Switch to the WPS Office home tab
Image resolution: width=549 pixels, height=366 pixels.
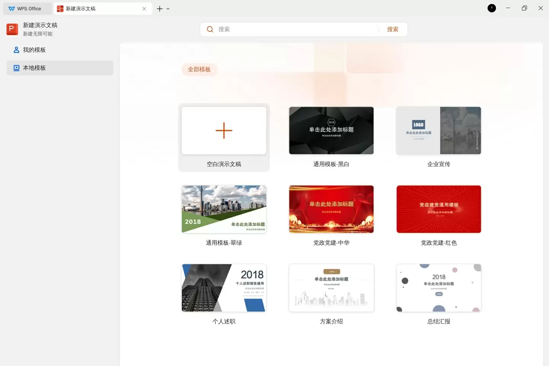27,8
